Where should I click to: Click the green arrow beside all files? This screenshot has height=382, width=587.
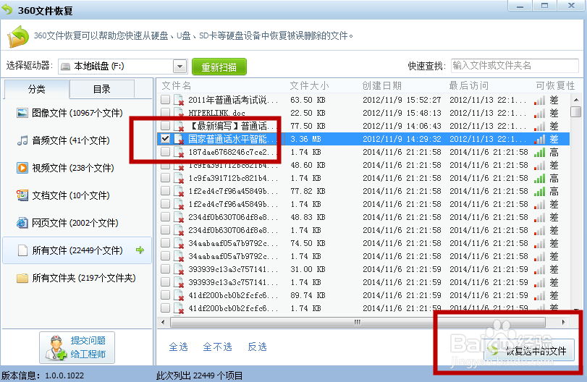140,250
